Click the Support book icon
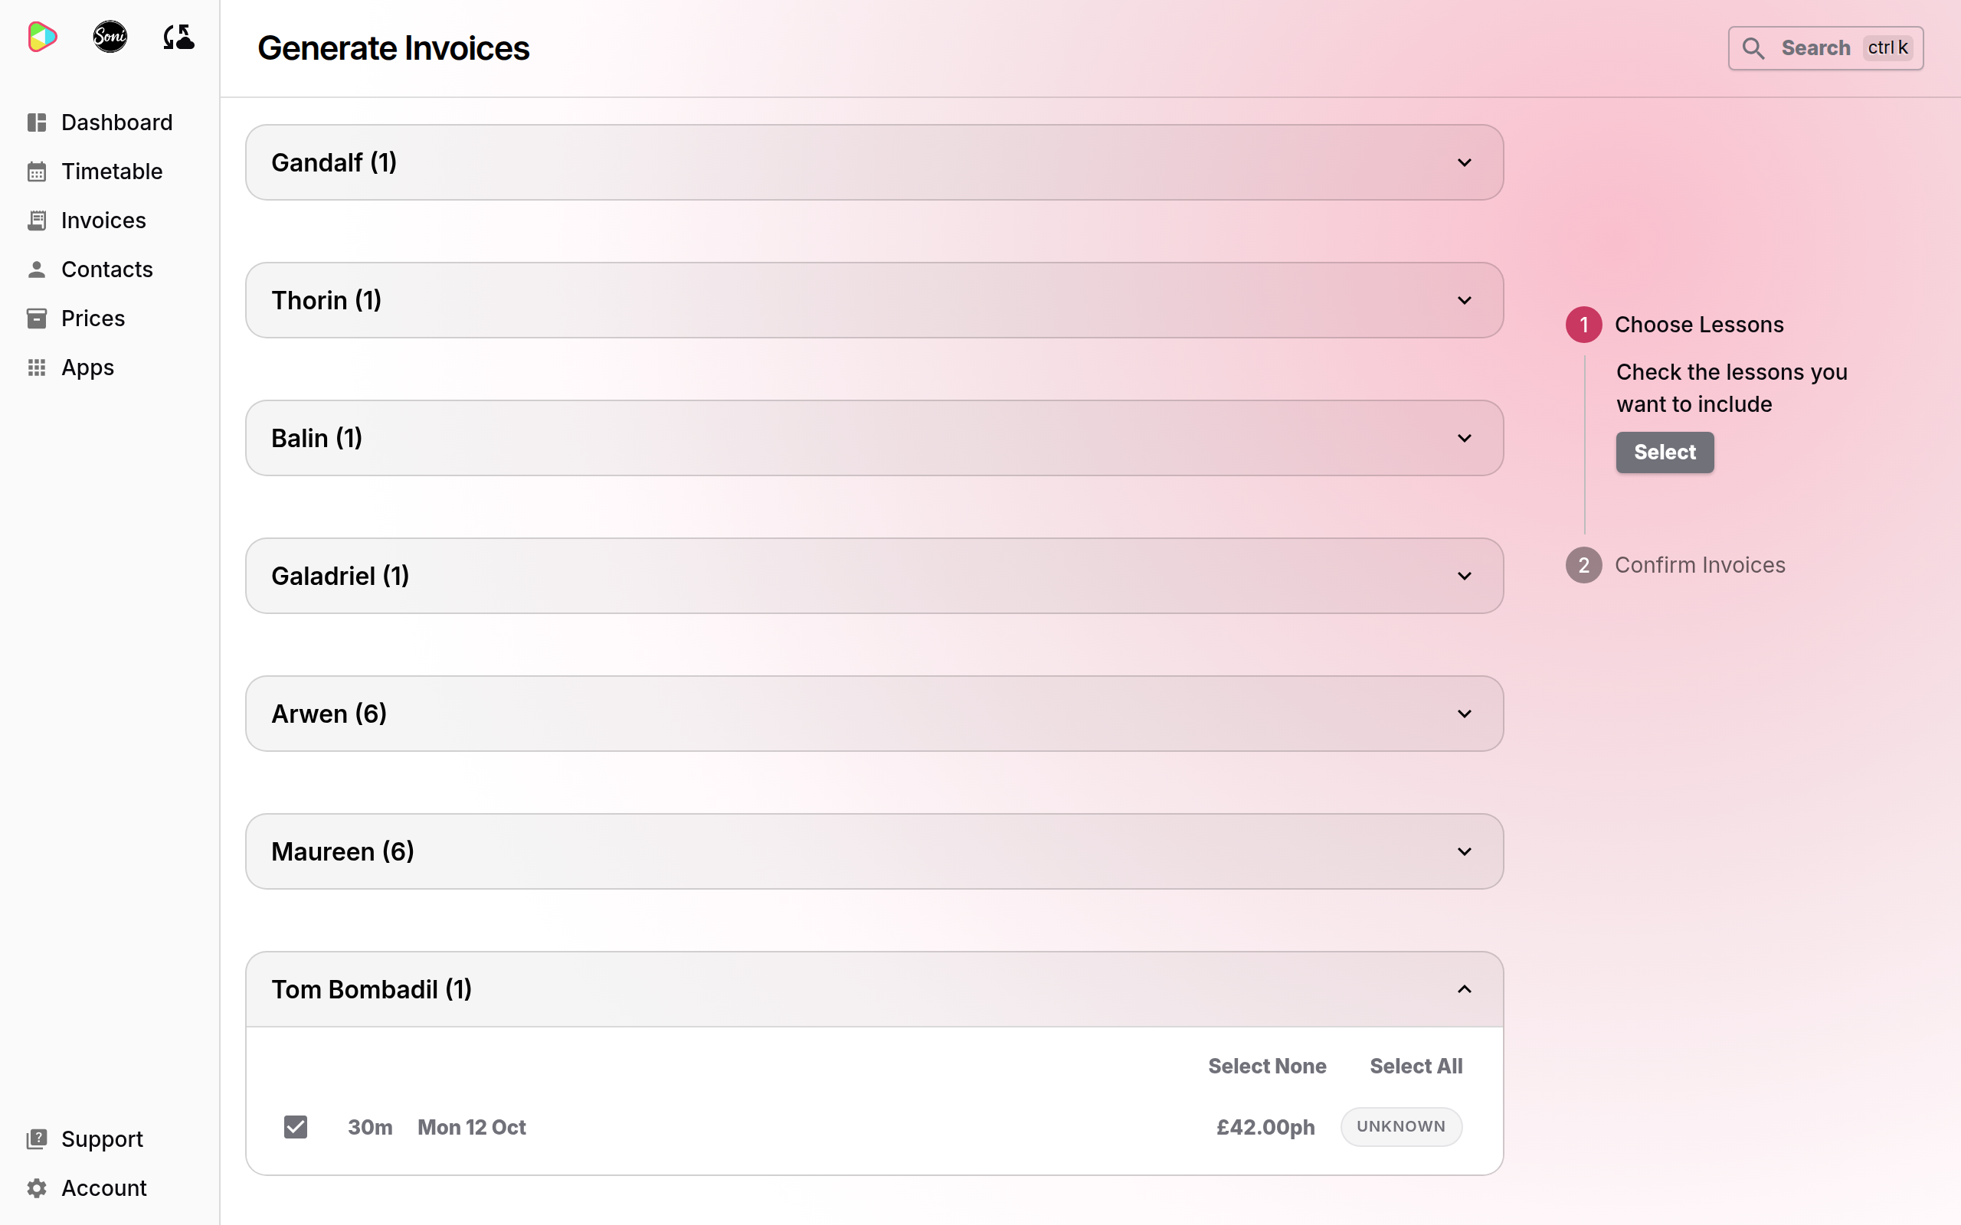 pos(37,1139)
